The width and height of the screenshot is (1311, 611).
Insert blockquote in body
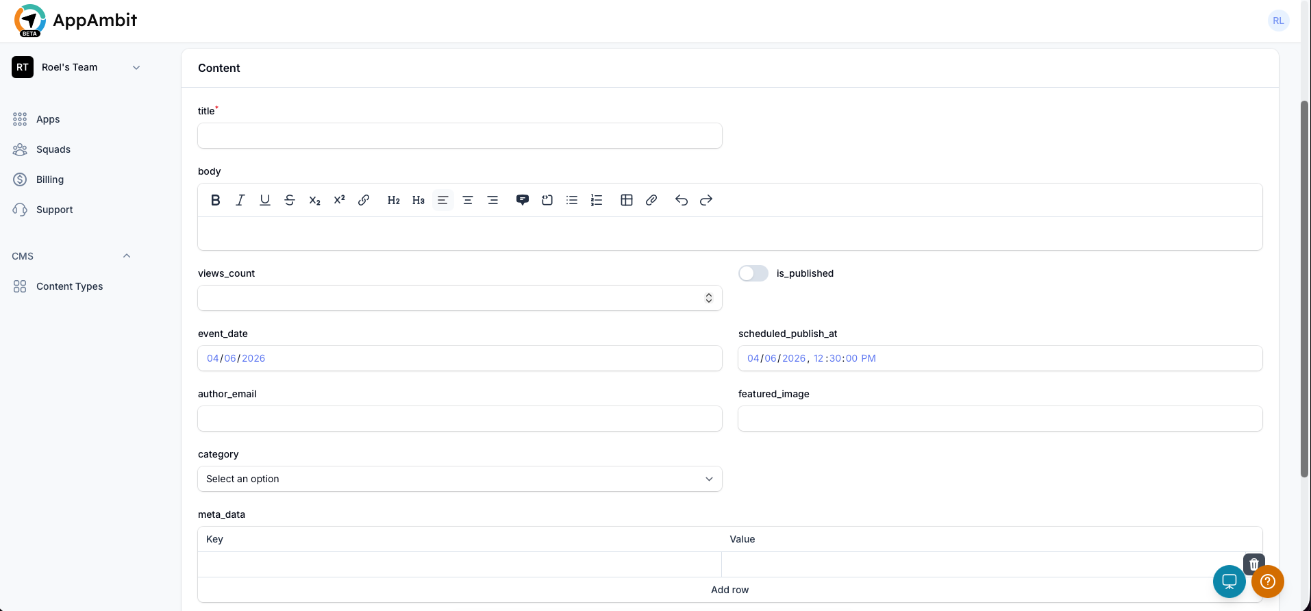523,200
